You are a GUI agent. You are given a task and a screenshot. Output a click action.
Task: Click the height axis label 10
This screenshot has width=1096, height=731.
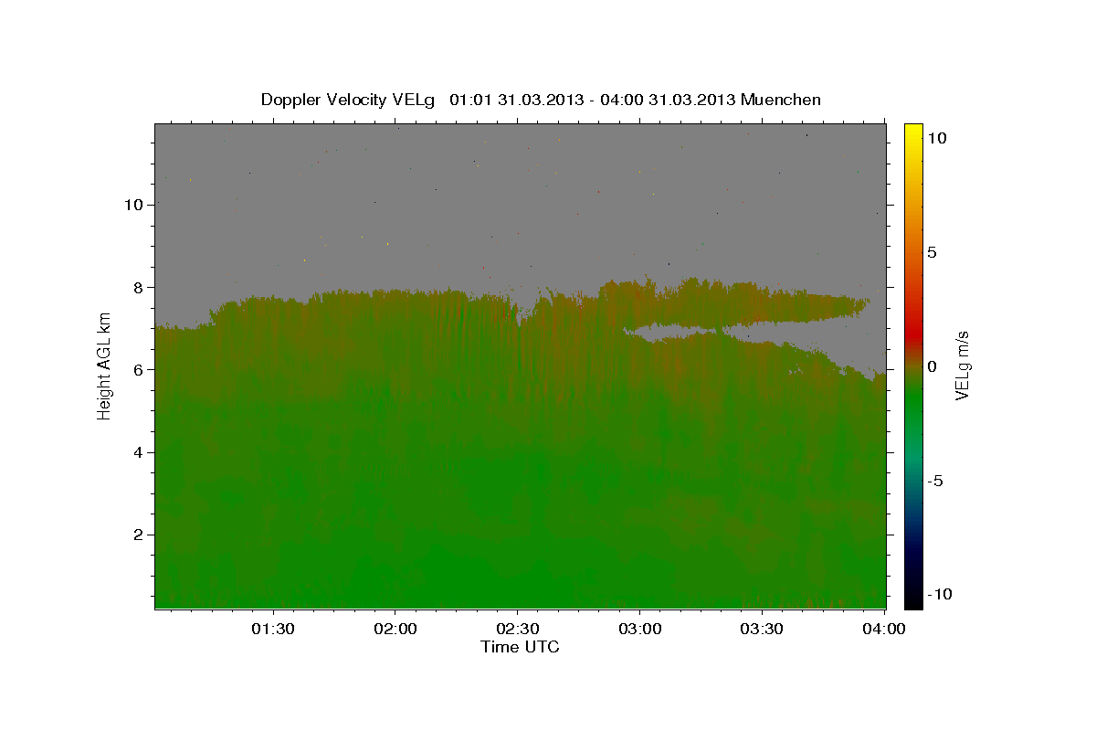[x=135, y=205]
